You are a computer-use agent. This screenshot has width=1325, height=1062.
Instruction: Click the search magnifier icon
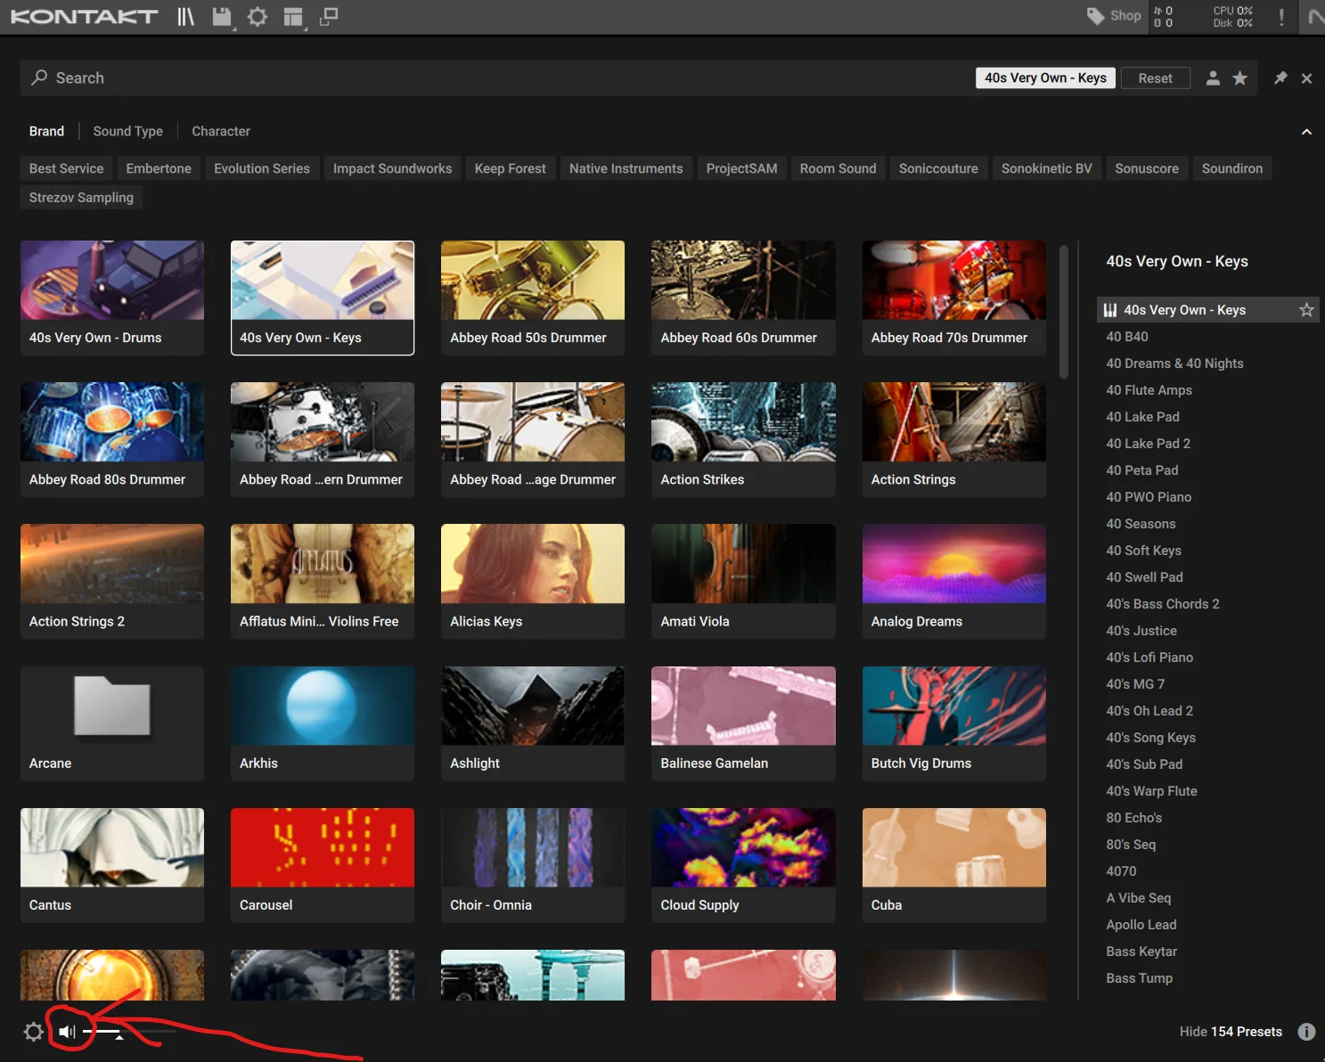point(39,78)
